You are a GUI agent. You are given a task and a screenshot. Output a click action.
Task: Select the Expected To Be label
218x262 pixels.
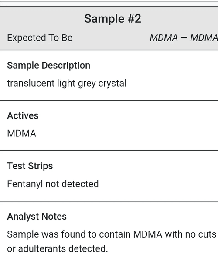(40, 38)
